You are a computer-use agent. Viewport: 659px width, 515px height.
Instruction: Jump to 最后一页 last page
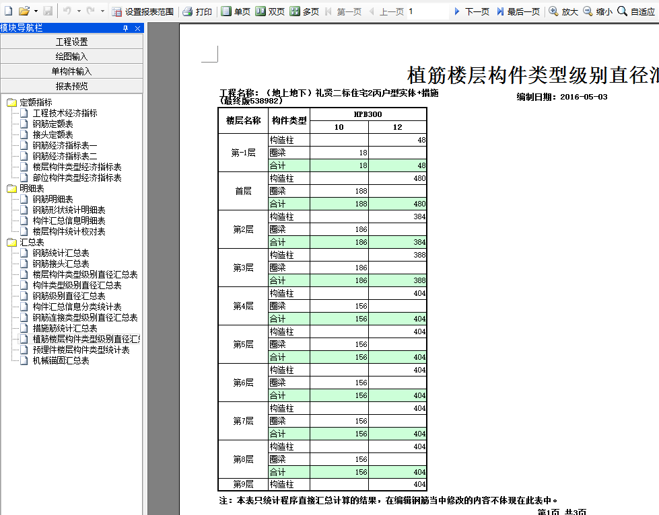coord(518,11)
